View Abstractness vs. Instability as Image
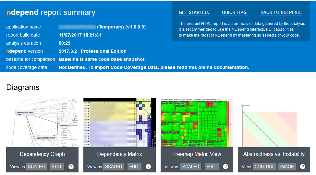 287,167
